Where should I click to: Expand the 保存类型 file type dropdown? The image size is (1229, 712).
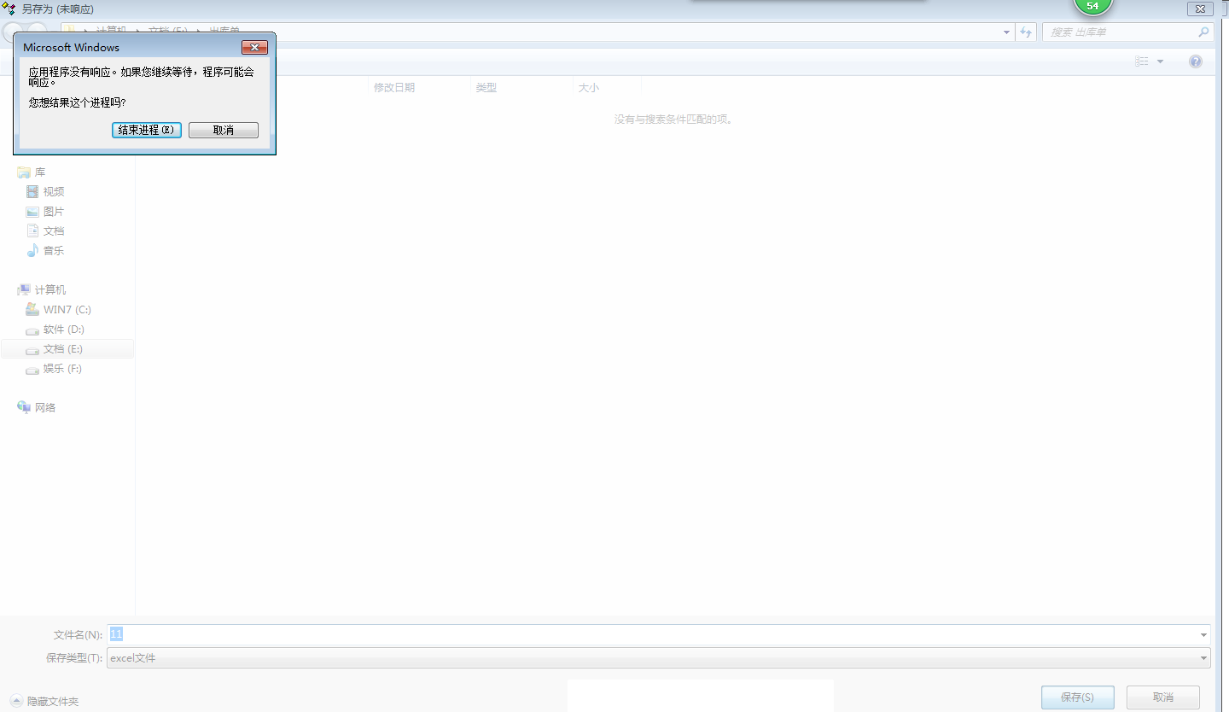coord(1203,658)
